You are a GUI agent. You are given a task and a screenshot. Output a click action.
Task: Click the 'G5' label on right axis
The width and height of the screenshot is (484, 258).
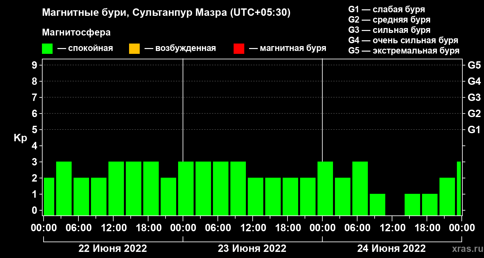pyautogui.click(x=474, y=65)
